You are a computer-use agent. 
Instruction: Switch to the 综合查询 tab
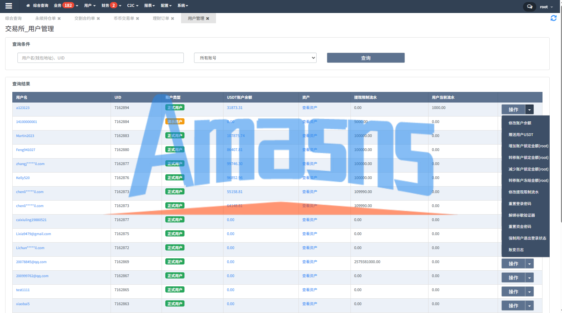13,18
